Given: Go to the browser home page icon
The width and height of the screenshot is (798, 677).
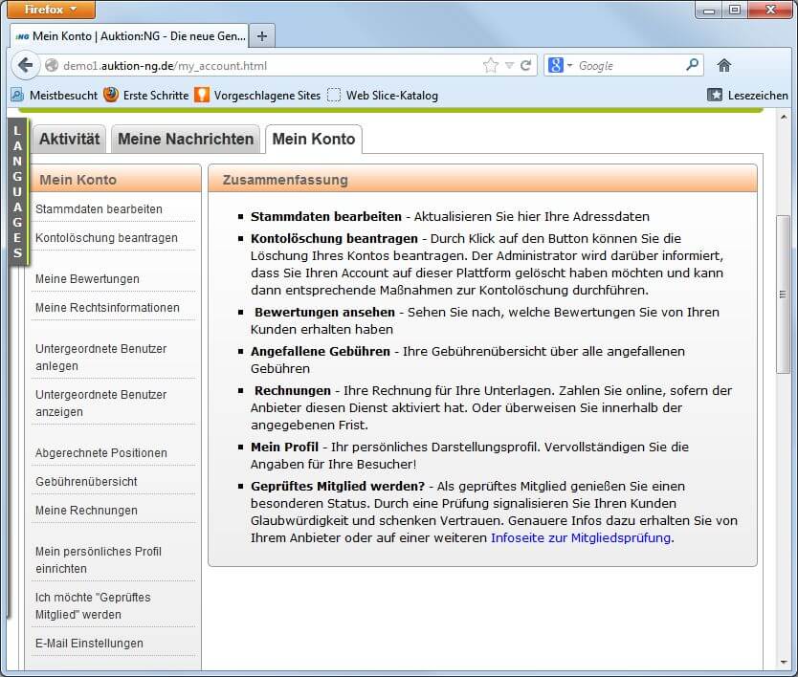Looking at the screenshot, I should tap(723, 65).
